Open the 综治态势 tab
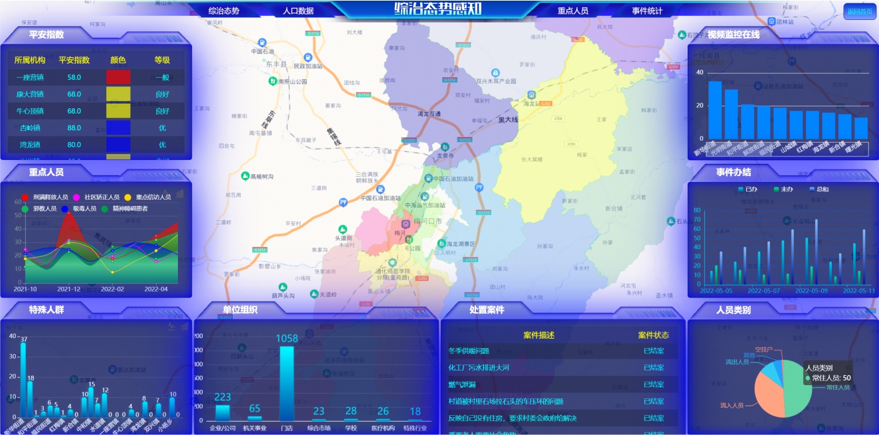 (224, 11)
